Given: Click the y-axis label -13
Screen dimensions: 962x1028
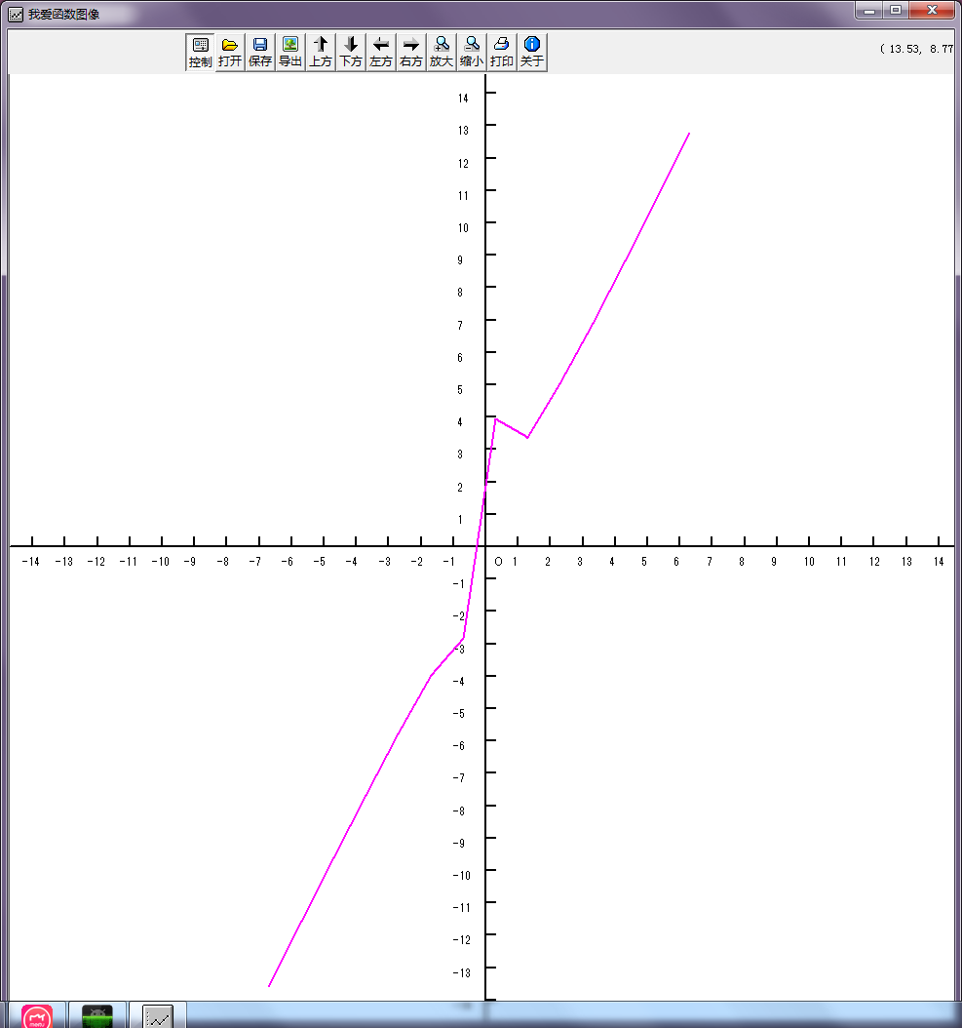Looking at the screenshot, I should (462, 973).
